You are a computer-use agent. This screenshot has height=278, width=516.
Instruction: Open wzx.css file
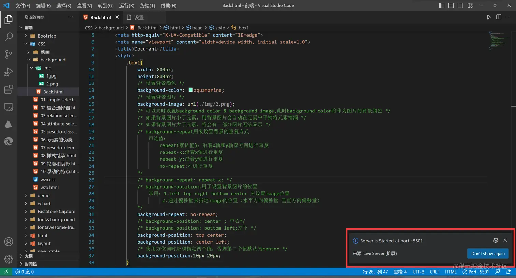(48, 179)
